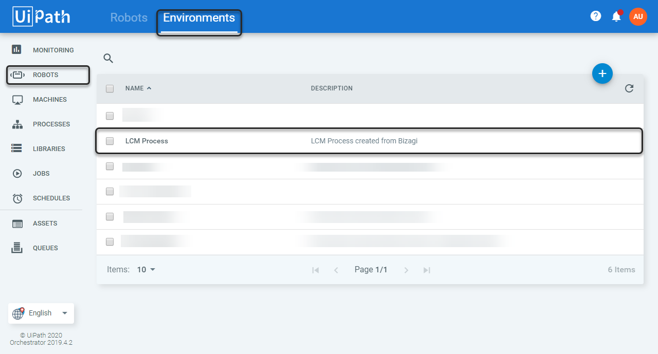658x354 pixels.
Task: Open the notifications bell
Action: pyautogui.click(x=616, y=16)
